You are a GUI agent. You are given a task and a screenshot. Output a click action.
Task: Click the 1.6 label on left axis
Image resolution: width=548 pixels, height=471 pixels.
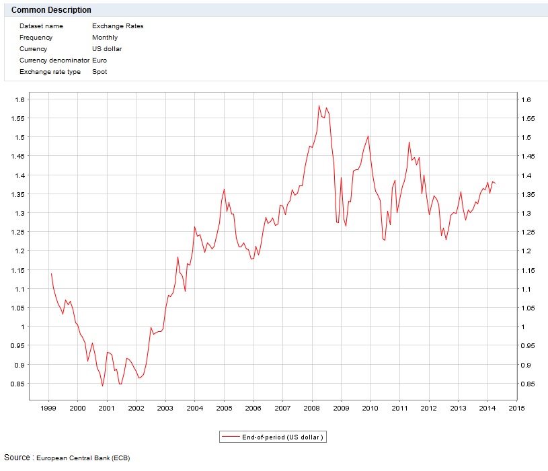[20, 99]
